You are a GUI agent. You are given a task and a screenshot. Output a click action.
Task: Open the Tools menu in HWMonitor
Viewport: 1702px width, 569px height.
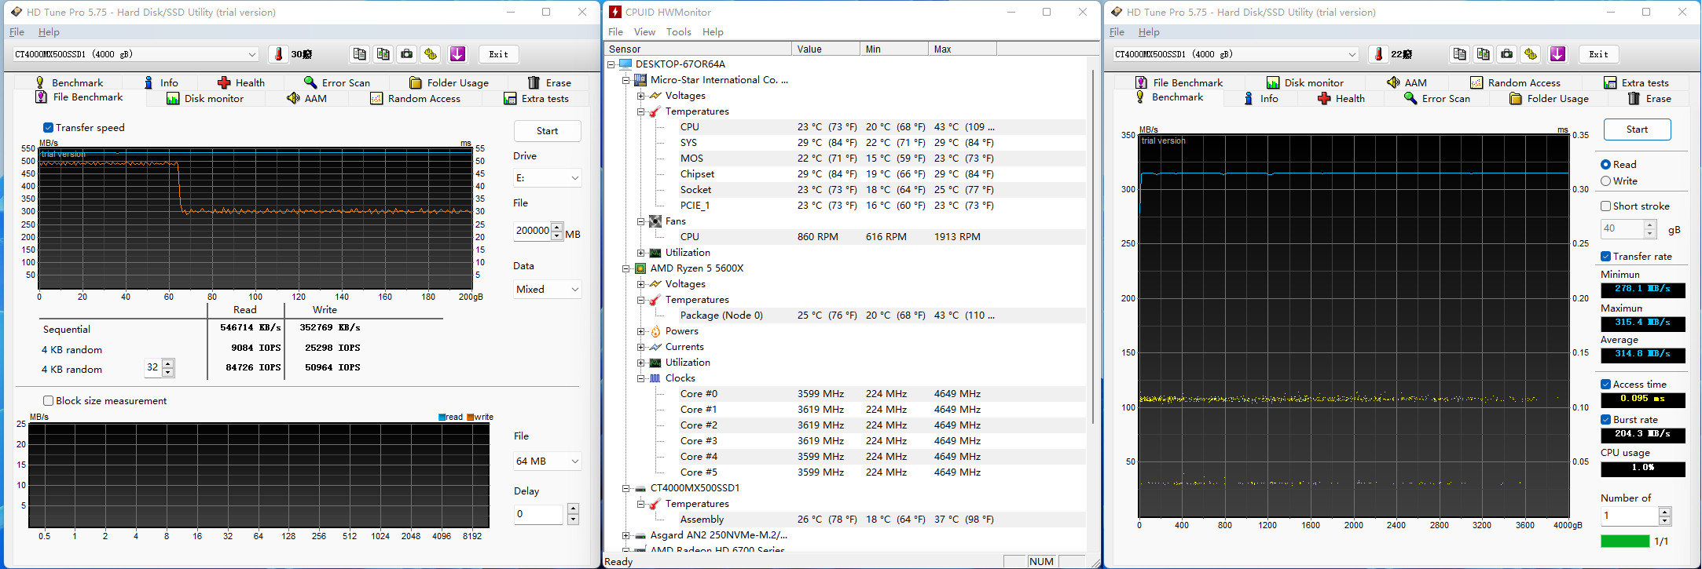click(678, 32)
